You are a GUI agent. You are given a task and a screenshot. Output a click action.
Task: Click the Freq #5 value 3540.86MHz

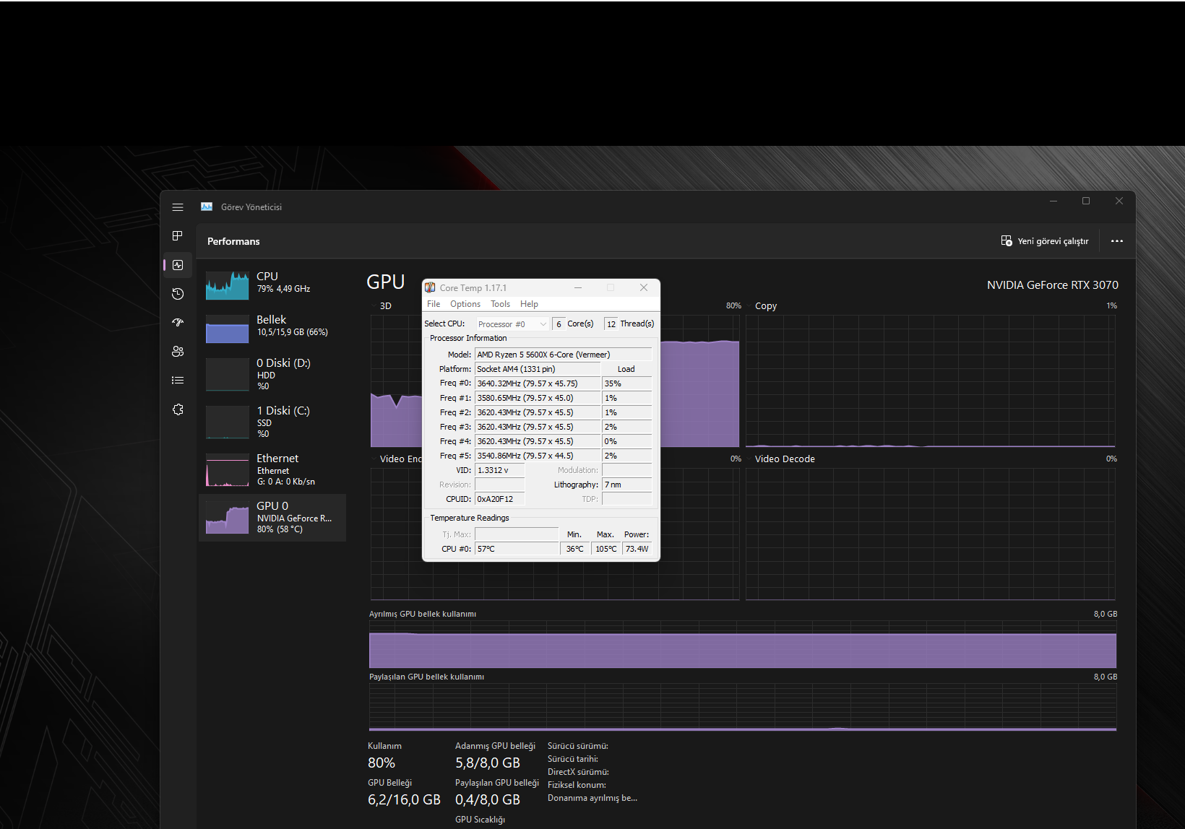(x=537, y=456)
